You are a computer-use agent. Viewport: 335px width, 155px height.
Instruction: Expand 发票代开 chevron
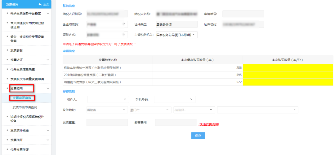48,140
